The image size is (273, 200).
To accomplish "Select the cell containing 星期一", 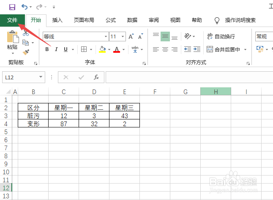I will [x=63, y=108].
